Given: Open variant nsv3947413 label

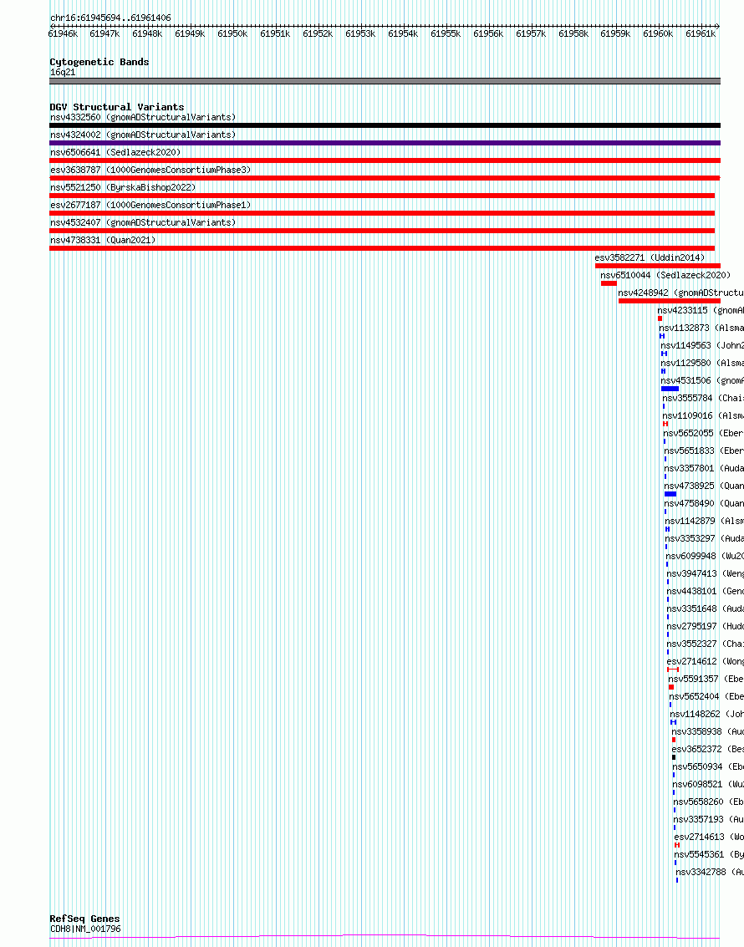Looking at the screenshot, I should pyautogui.click(x=706, y=573).
